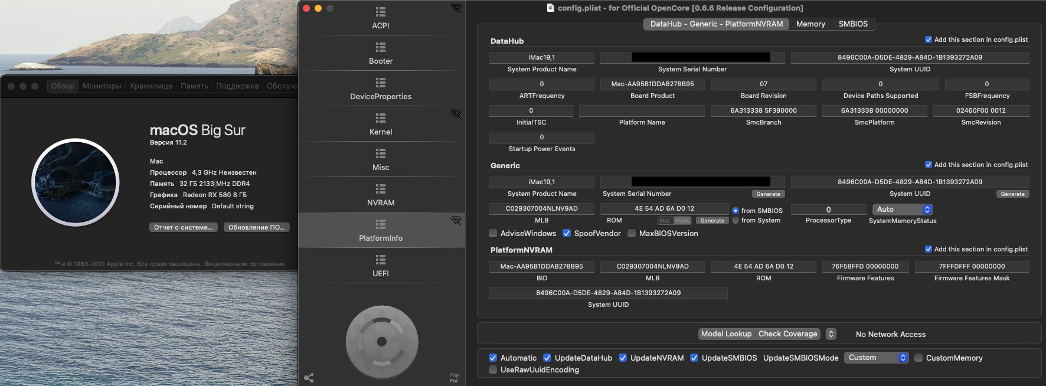Click the crossed-out signal icon beside ACPI
Image resolution: width=1046 pixels, height=386 pixels.
[456, 8]
